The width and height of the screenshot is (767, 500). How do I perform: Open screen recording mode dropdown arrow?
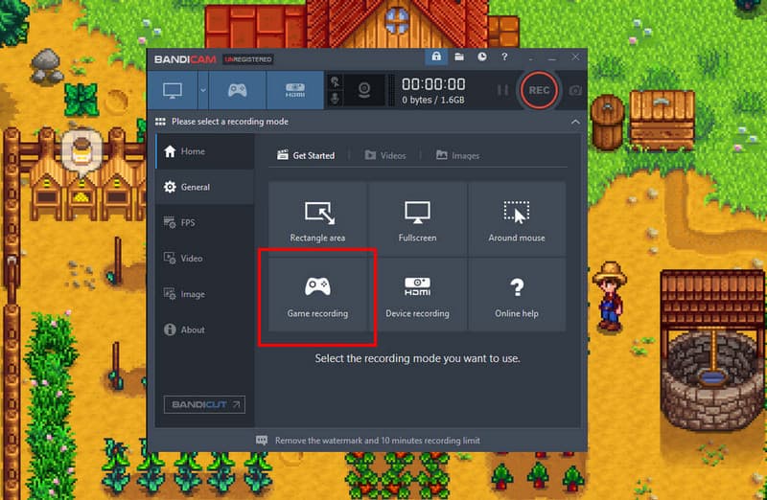[203, 90]
